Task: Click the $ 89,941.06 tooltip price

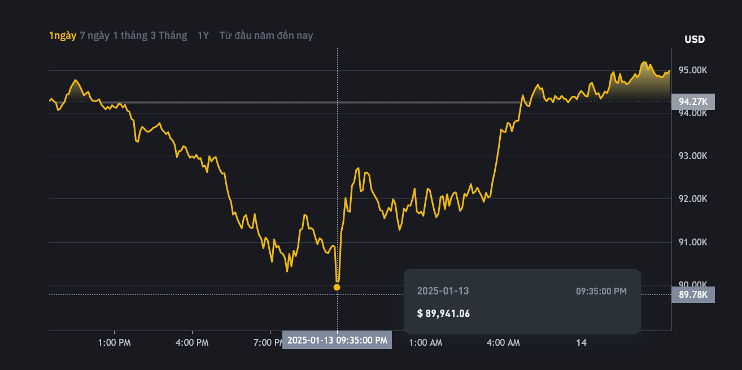Action: [x=443, y=314]
